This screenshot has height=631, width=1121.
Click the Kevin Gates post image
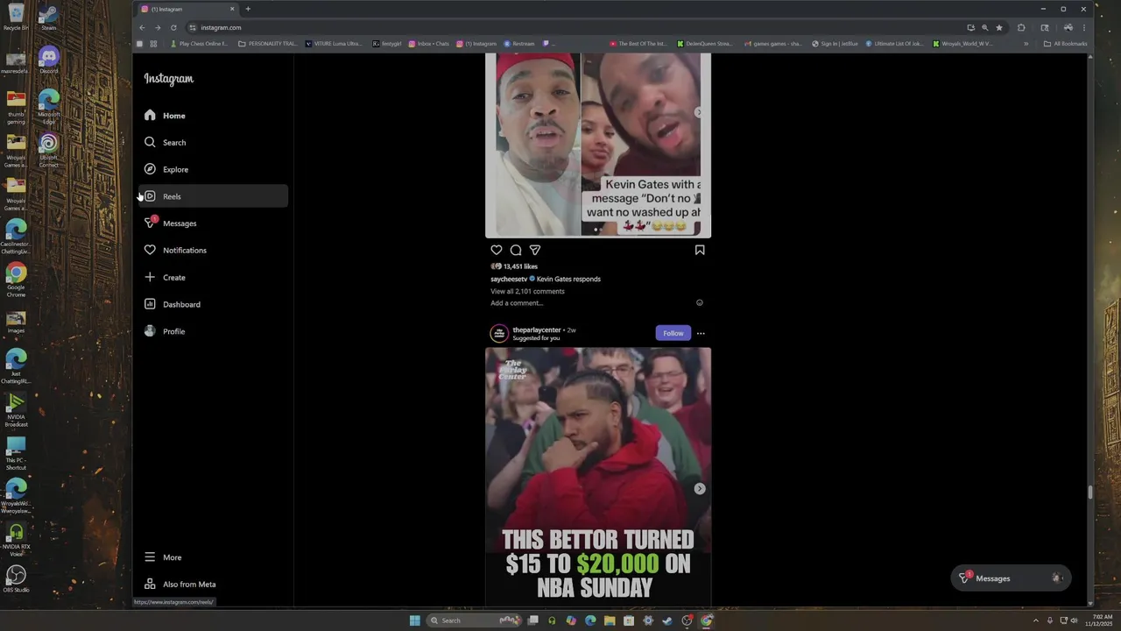pyautogui.click(x=598, y=145)
